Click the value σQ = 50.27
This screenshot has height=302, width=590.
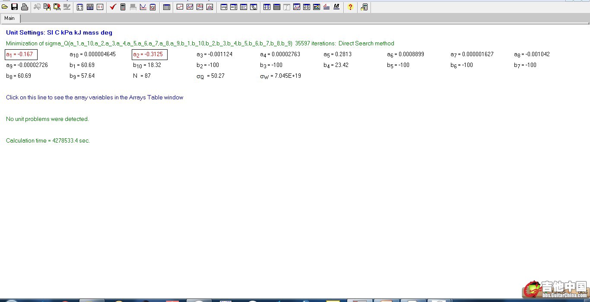click(210, 76)
